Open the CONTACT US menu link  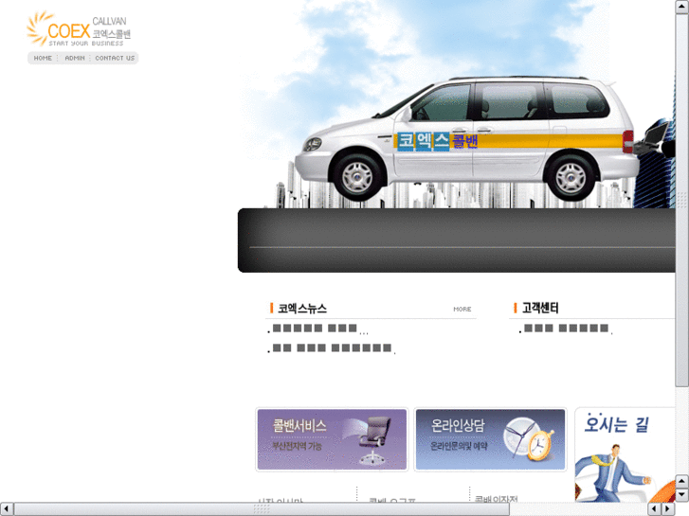click(115, 58)
